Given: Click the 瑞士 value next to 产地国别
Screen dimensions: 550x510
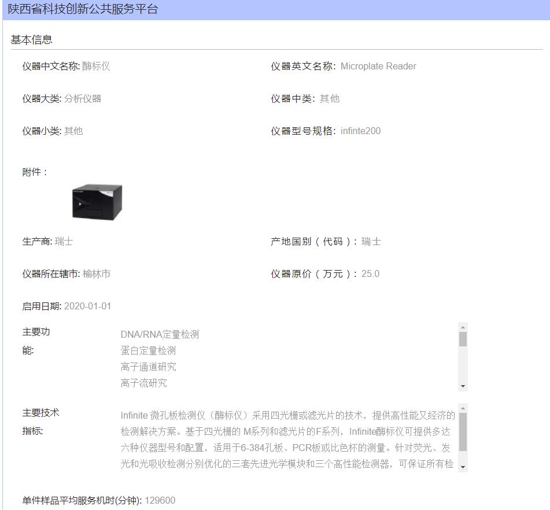Looking at the screenshot, I should (x=371, y=241).
